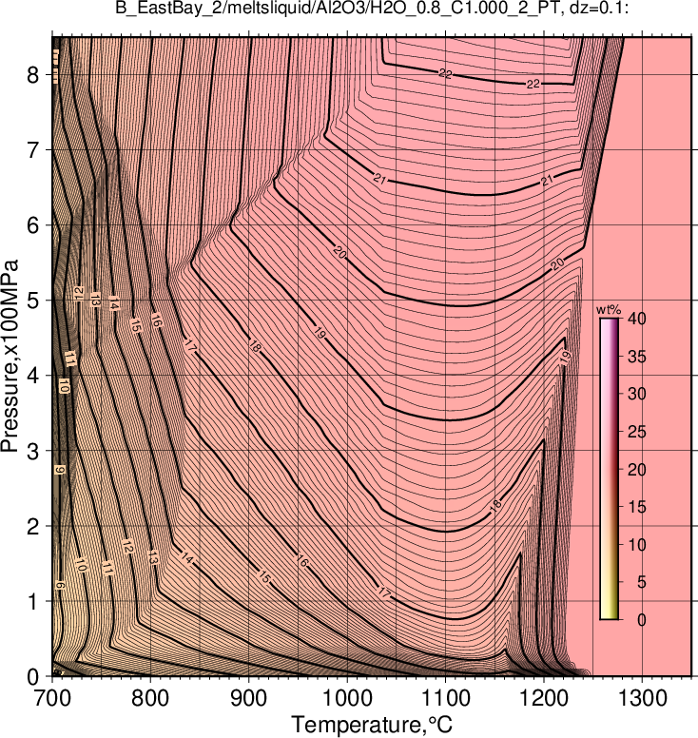Click the '1300' temperature tick label

point(642,698)
